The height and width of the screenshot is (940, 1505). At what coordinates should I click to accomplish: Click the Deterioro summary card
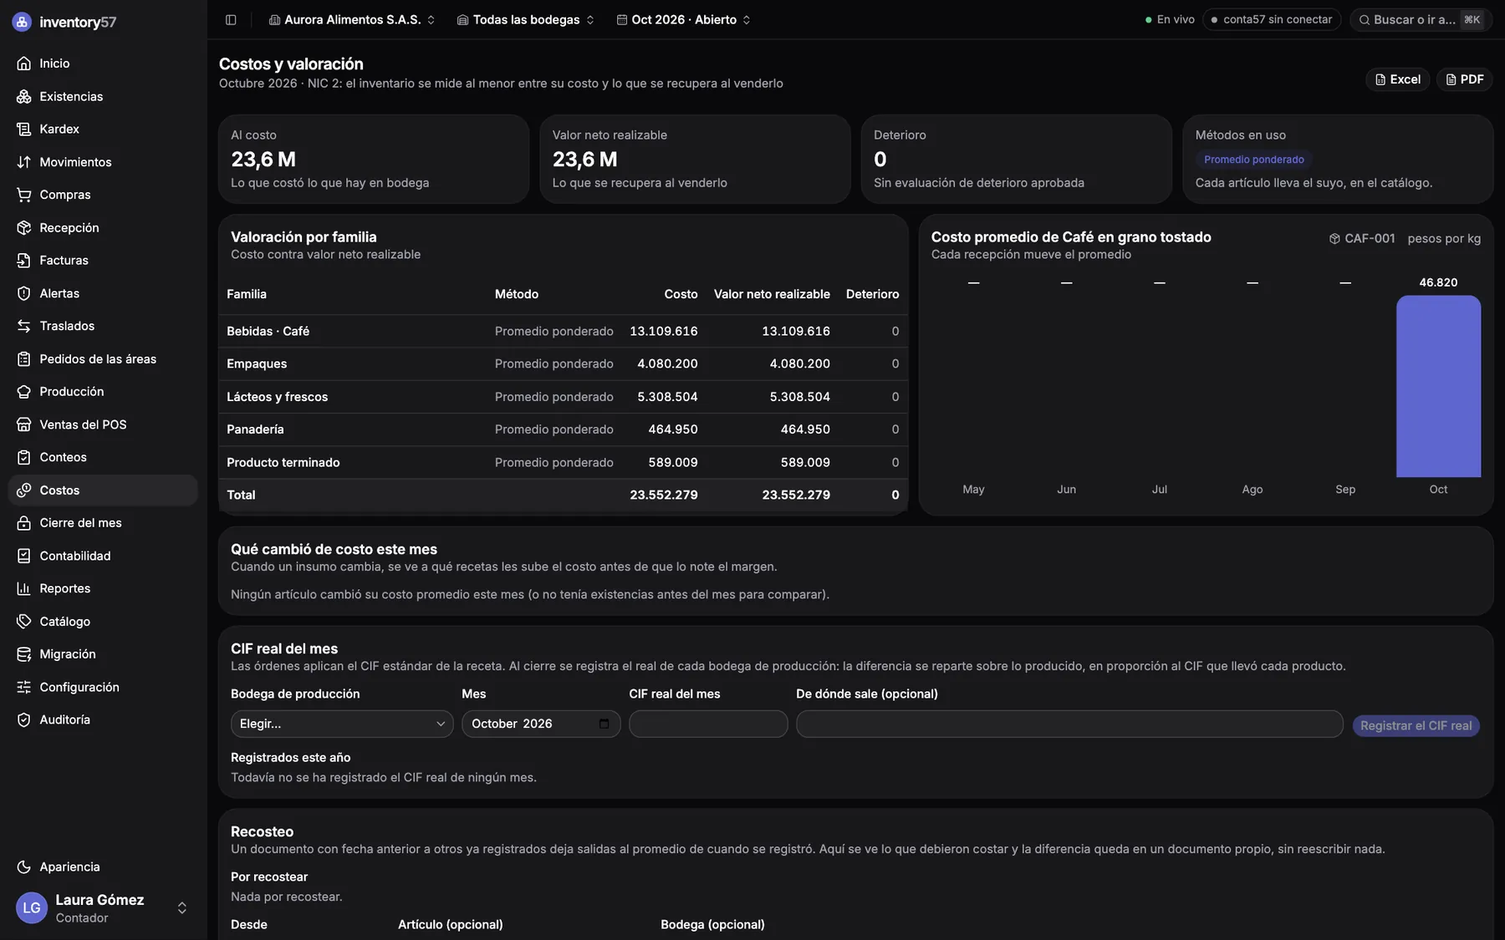[x=1016, y=159]
